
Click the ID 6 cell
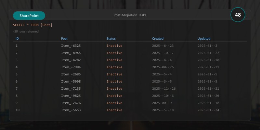(x=17, y=81)
